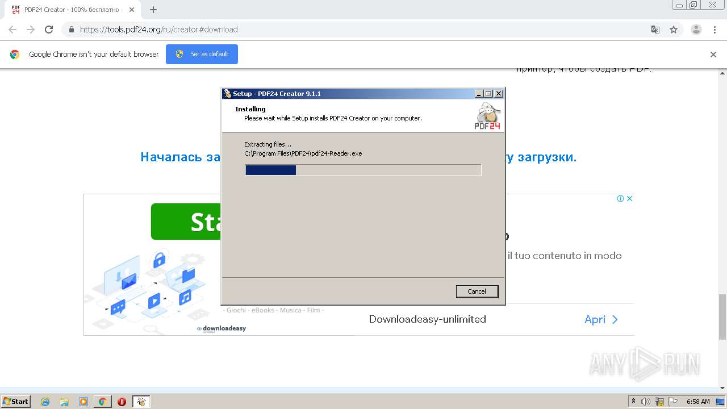Image resolution: width=727 pixels, height=409 pixels.
Task: Close the advertisement with the X
Action: tap(630, 198)
